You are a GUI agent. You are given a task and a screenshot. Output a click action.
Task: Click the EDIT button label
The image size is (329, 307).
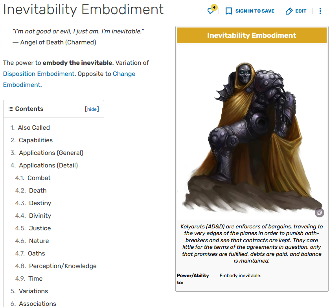pyautogui.click(x=301, y=11)
